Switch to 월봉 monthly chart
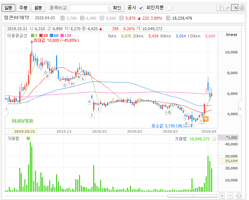The image size is (249, 200). point(38,8)
